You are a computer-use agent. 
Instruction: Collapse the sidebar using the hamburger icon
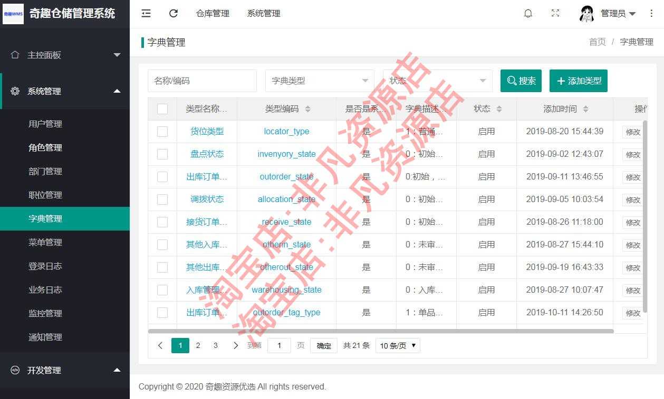(146, 13)
